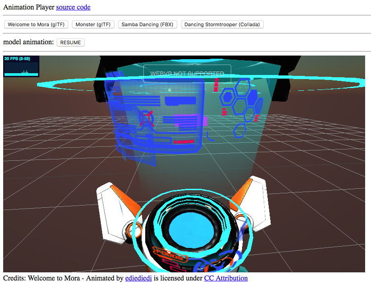
Task: Open the CC Attribution license link
Action: [225, 278]
